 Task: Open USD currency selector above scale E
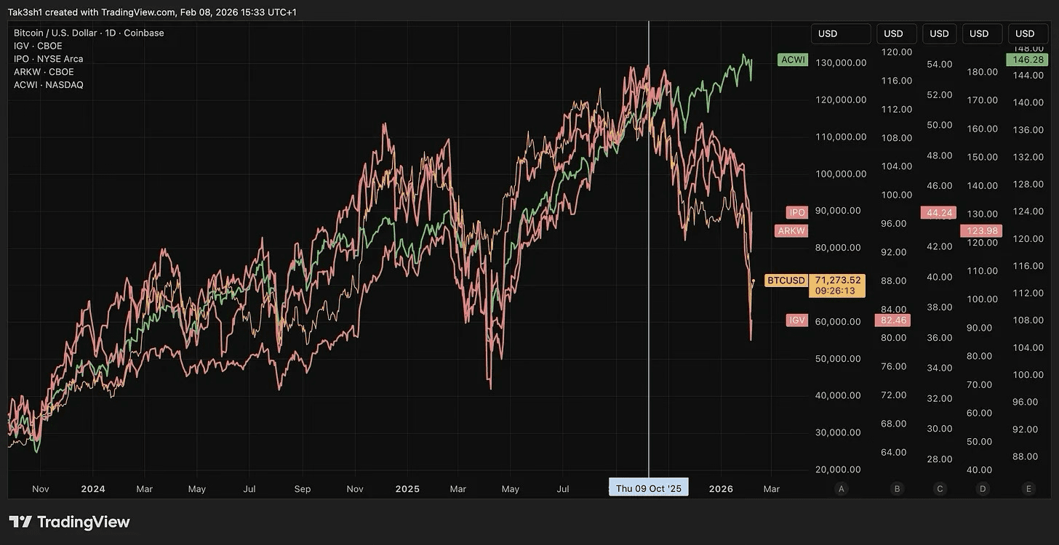tap(1028, 33)
